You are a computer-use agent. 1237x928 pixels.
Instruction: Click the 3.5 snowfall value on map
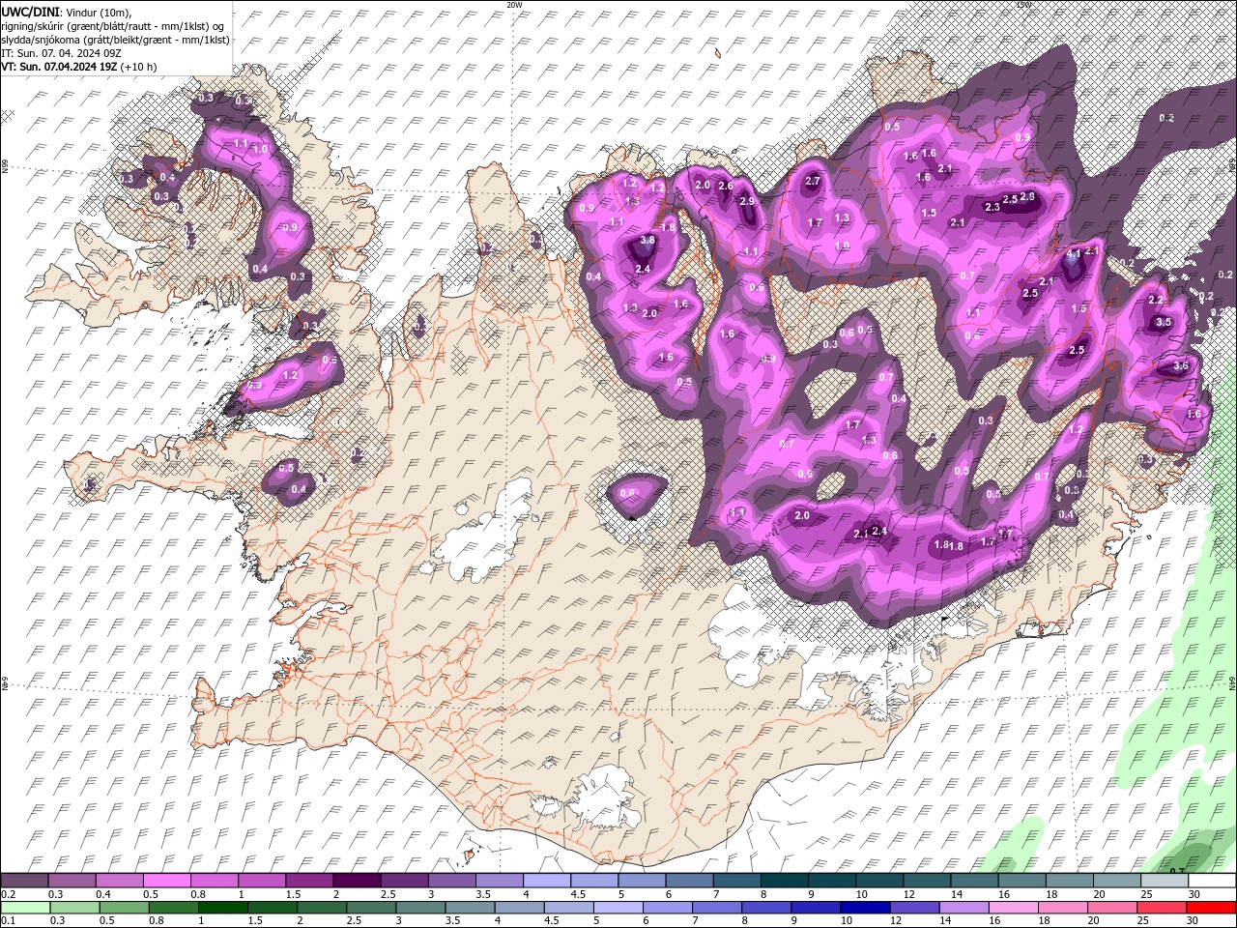(1164, 322)
